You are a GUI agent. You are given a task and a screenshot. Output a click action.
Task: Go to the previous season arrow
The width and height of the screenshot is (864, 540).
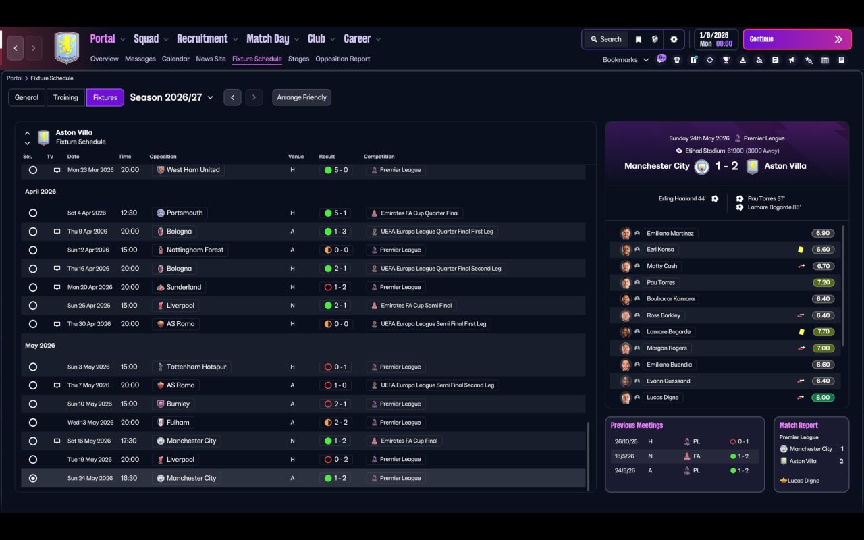click(232, 97)
